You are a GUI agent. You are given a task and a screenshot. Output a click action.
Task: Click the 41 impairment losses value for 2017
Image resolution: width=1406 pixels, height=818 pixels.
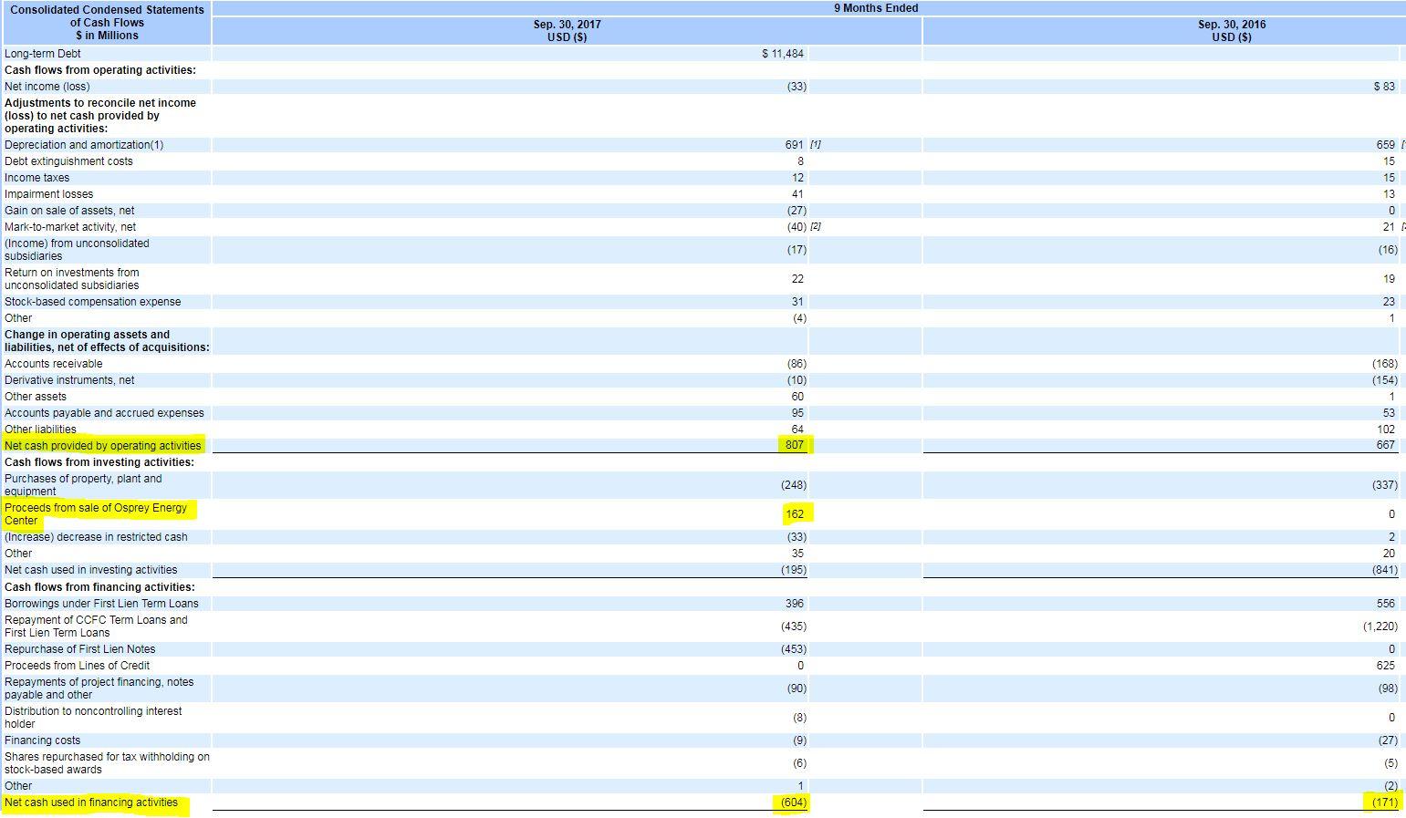pos(798,194)
